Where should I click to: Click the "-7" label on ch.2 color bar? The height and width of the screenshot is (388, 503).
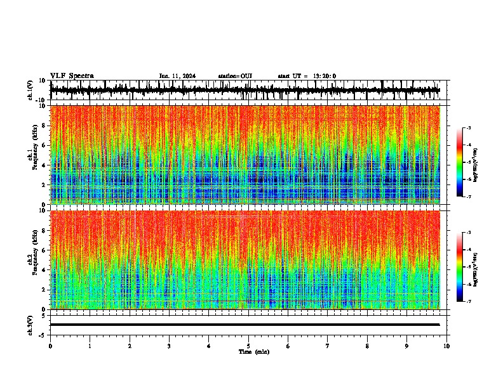coord(469,301)
